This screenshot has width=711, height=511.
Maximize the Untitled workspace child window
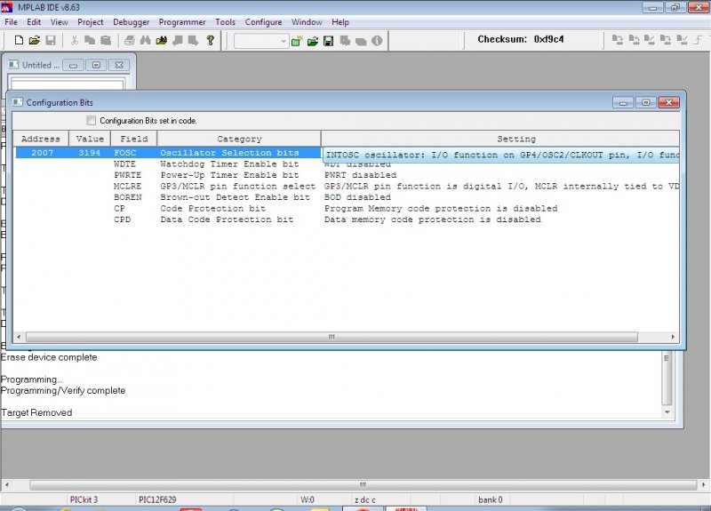click(x=96, y=65)
